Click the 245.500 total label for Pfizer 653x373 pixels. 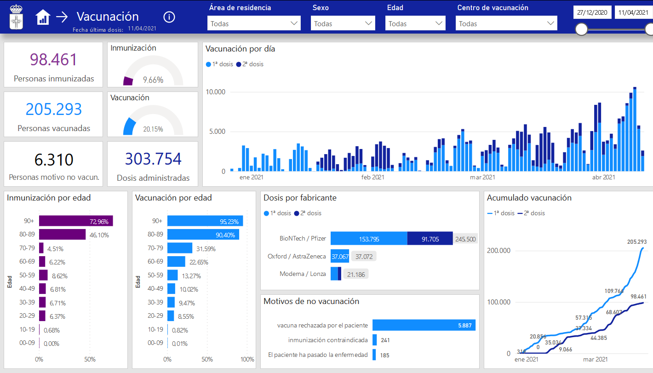[466, 239]
